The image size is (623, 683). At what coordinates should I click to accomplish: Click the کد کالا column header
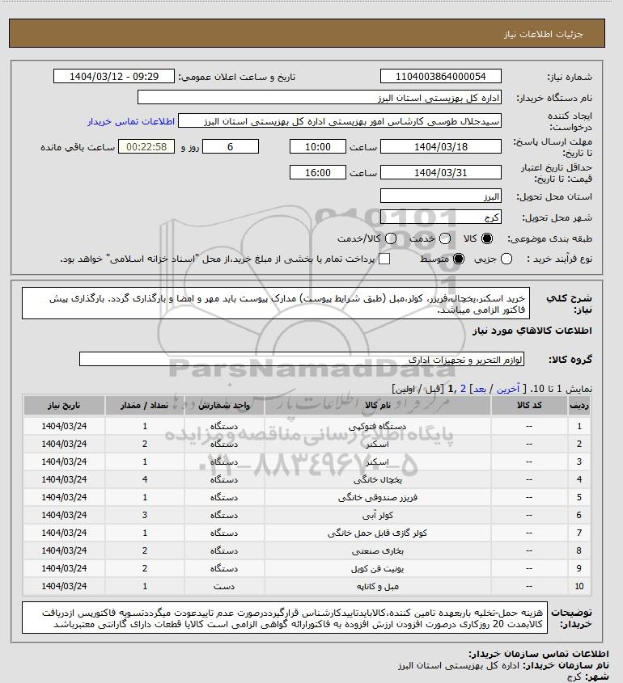point(529,405)
